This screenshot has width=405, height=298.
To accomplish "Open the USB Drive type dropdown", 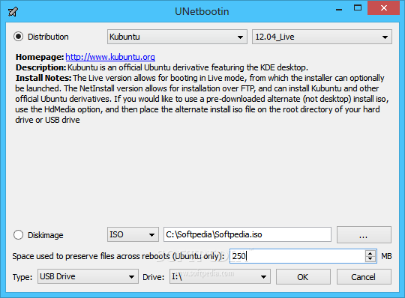I will click(88, 276).
